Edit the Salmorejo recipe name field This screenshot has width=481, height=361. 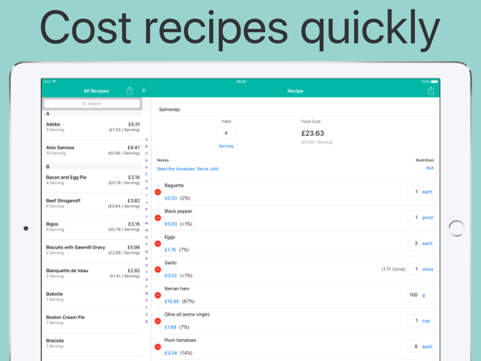[295, 110]
